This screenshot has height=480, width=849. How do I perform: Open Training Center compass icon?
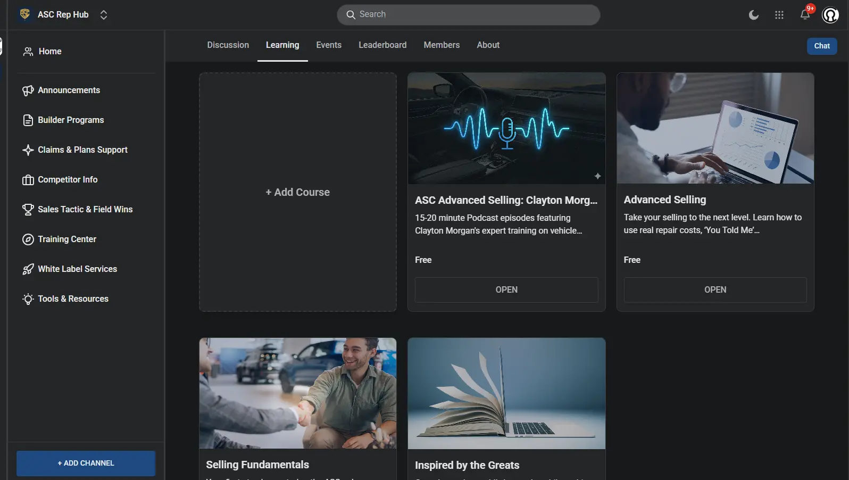(x=28, y=239)
